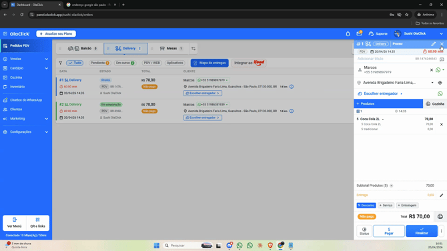The image size is (447, 251).
Task: Close the order #1 details panel
Action: [x=442, y=44]
